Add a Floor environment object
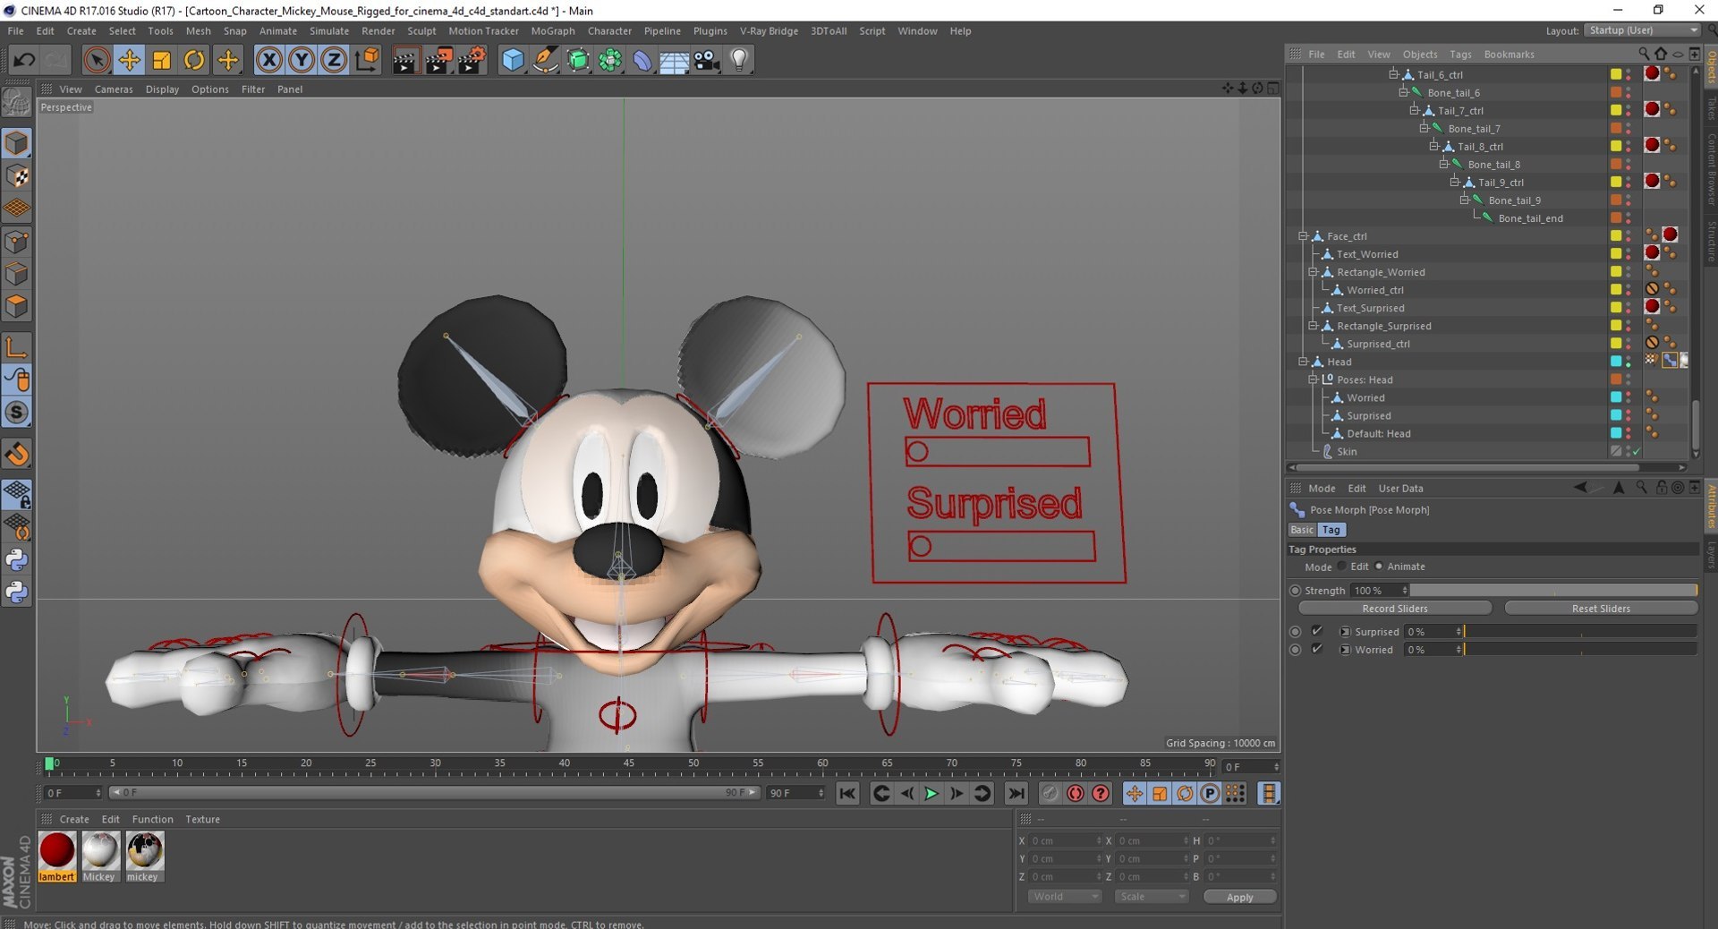The image size is (1718, 929). pyautogui.click(x=674, y=60)
